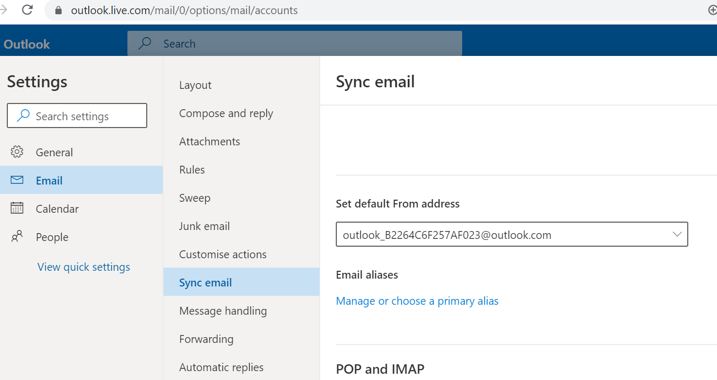
Task: Select Sync email option
Action: point(241,282)
